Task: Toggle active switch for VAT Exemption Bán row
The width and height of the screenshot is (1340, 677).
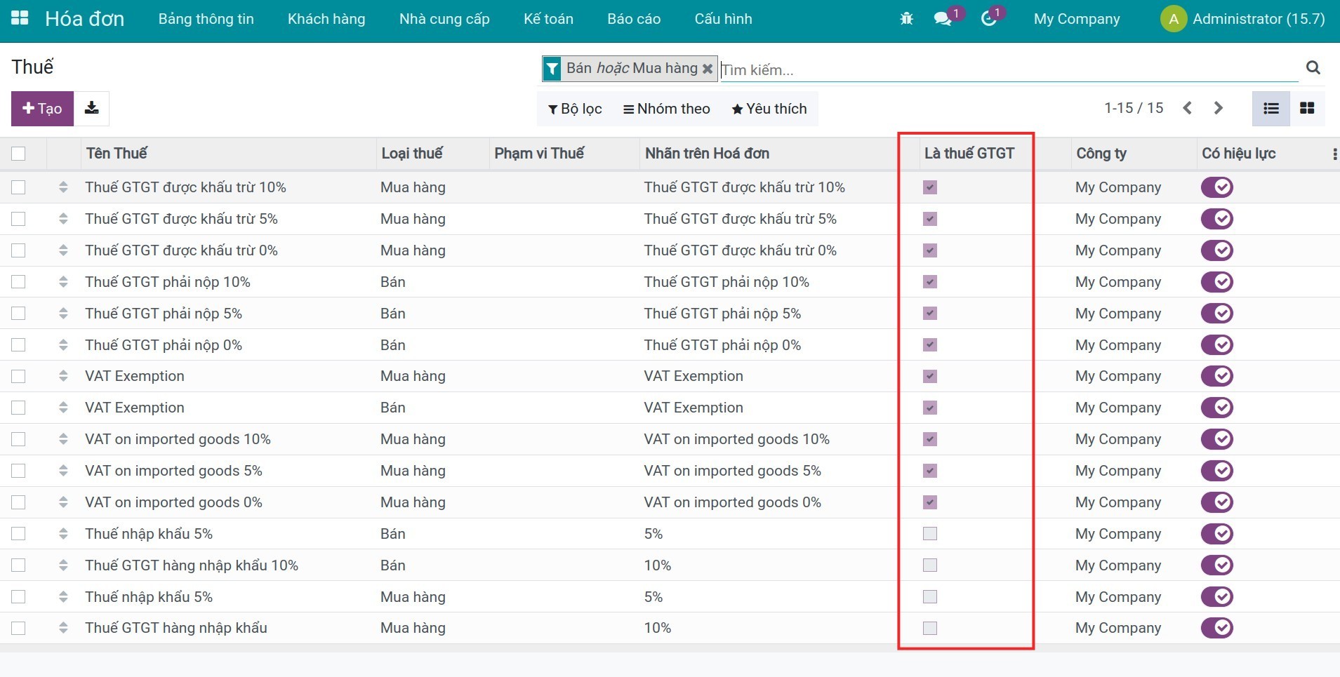Action: (x=1216, y=408)
